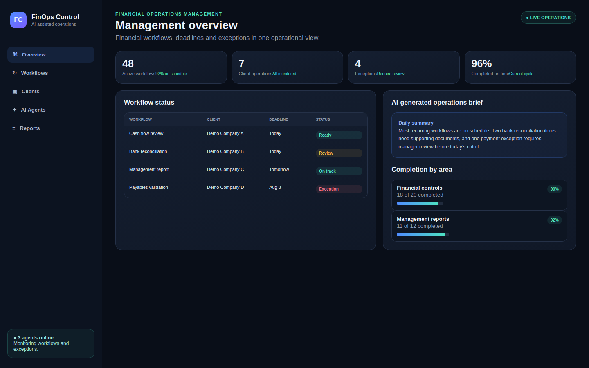This screenshot has width=589, height=368.
Task: Open the Clients section
Action: [x=51, y=91]
